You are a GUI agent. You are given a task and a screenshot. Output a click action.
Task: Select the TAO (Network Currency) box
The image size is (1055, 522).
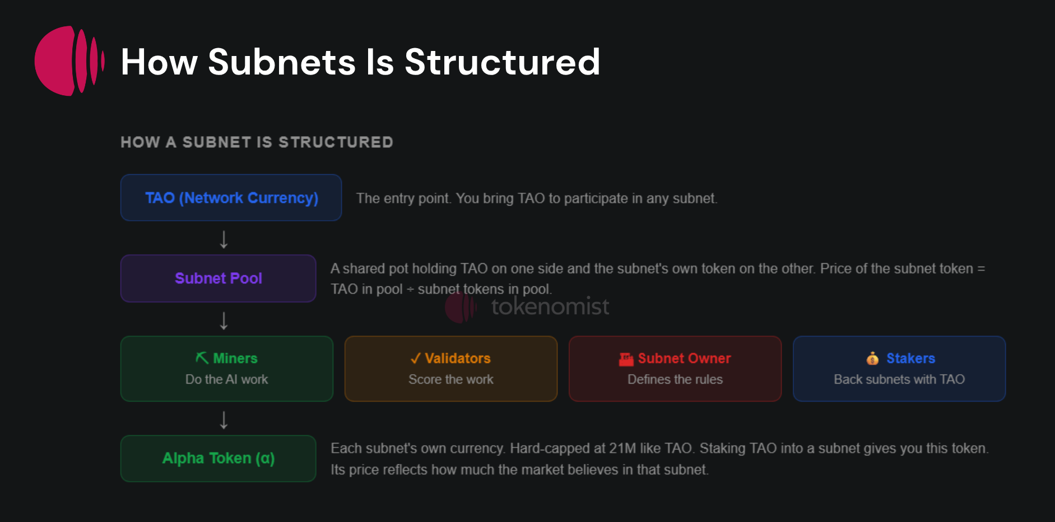pyautogui.click(x=231, y=198)
